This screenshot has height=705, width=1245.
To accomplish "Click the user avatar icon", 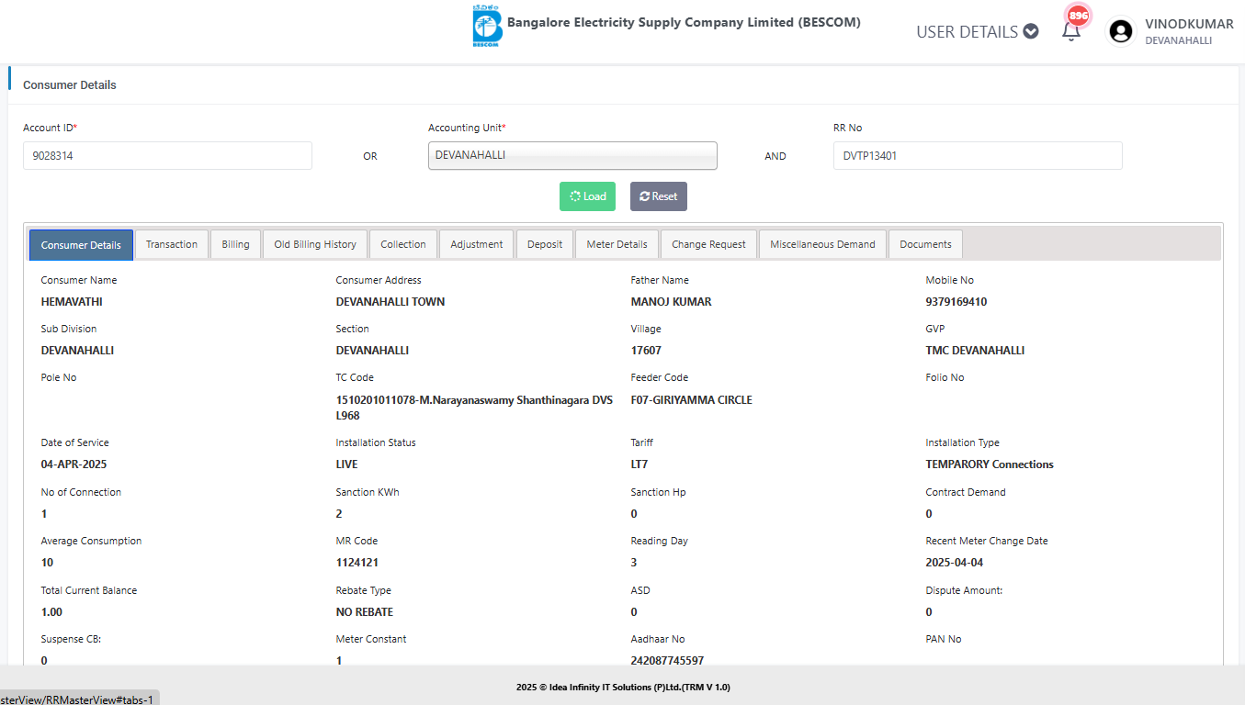I will coord(1120,31).
